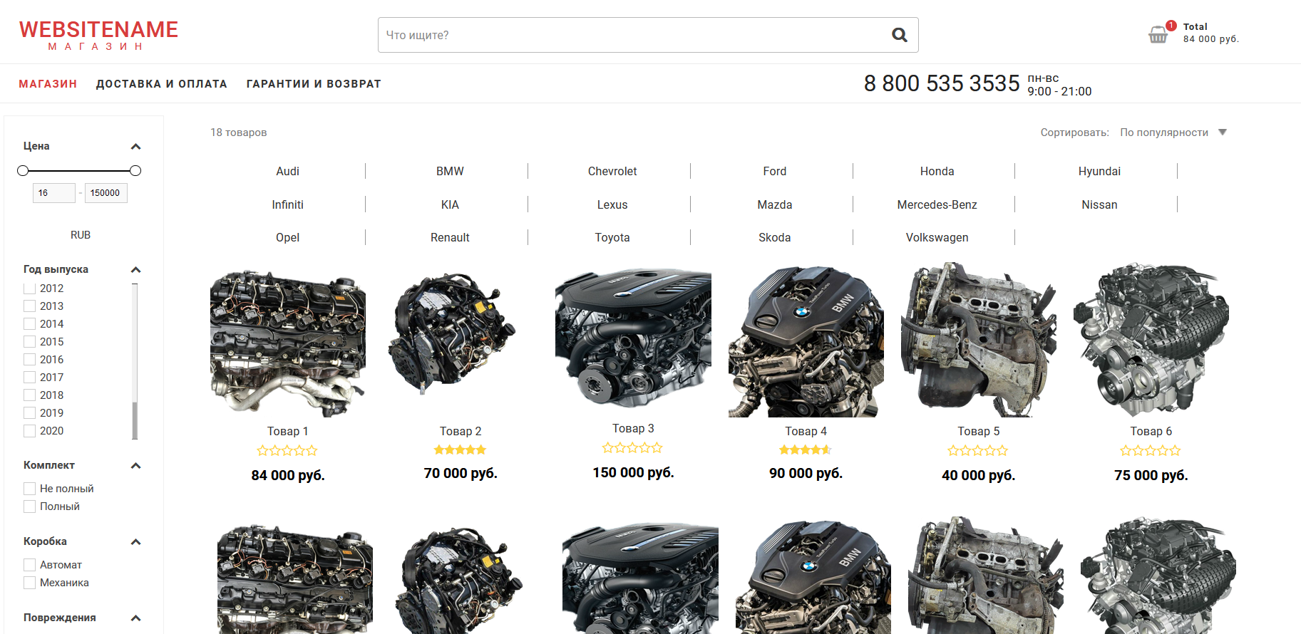
Task: Select the Toyota brand link
Action: click(612, 237)
